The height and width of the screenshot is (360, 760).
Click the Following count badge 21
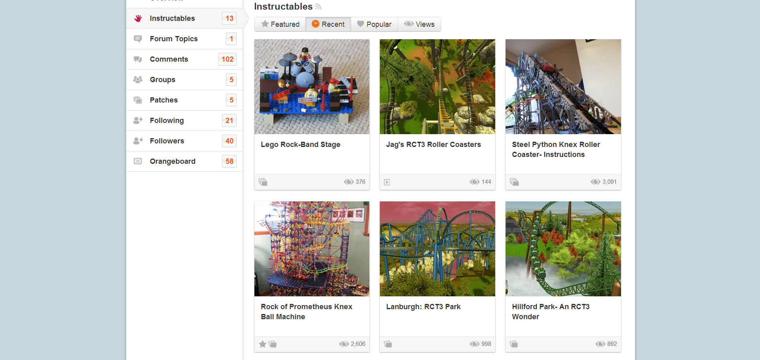[x=229, y=121]
